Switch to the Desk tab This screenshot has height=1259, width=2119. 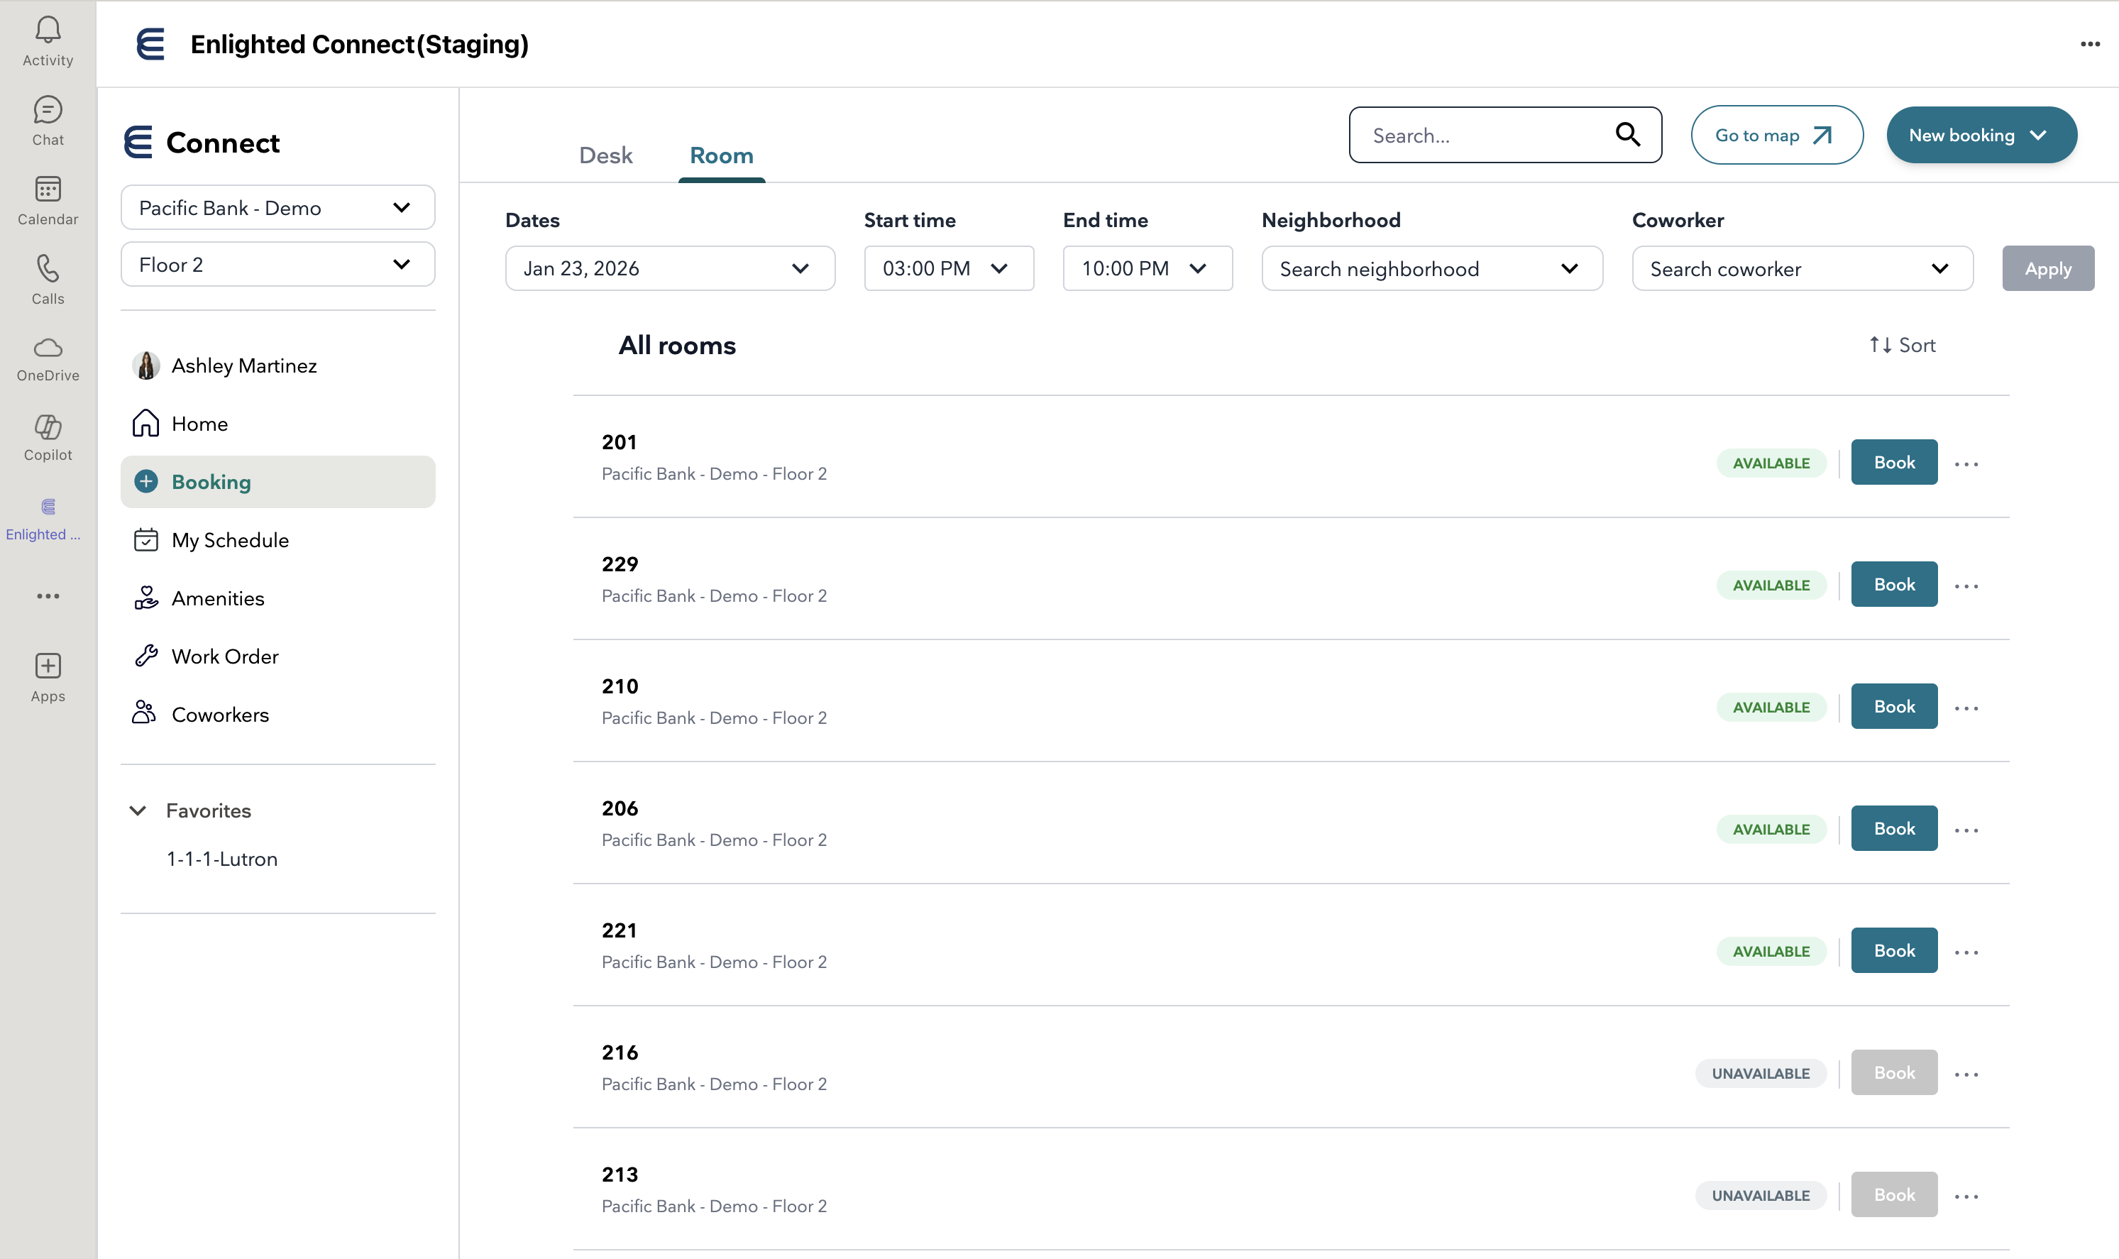pos(605,155)
